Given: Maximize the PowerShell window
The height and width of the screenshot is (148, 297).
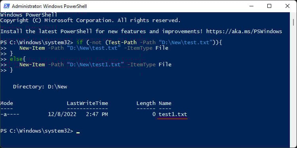Looking at the screenshot, I should [269, 6].
